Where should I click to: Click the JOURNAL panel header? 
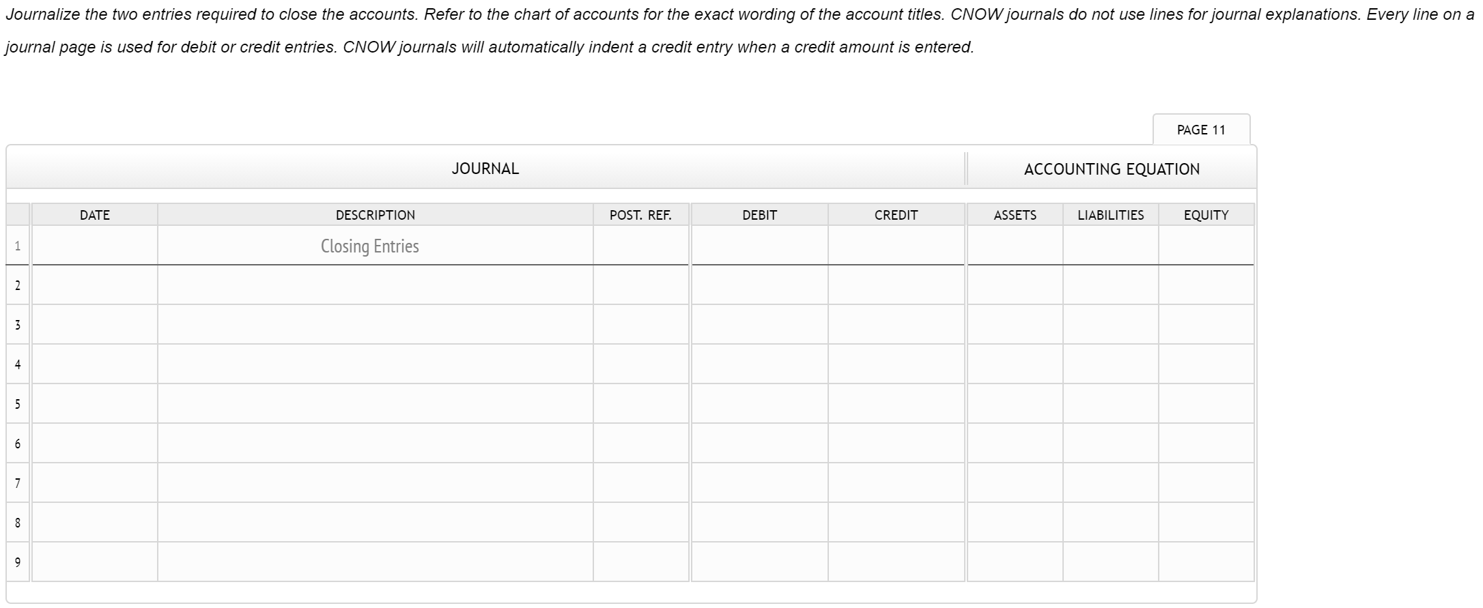click(485, 168)
